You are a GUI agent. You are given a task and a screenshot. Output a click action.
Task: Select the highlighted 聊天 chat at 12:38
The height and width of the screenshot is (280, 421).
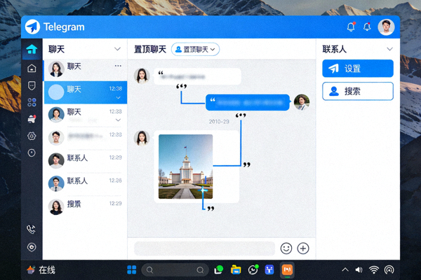[x=86, y=92]
